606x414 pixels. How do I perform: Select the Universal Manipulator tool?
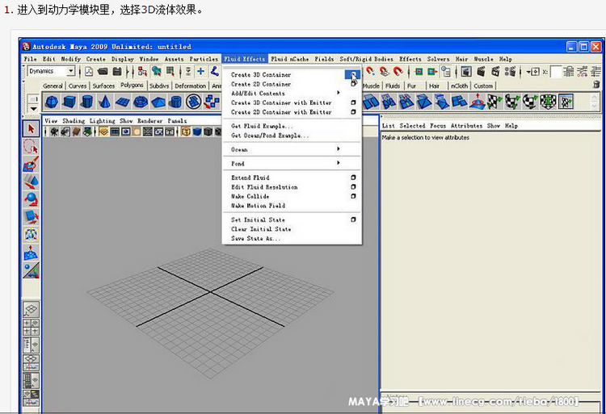(x=31, y=234)
